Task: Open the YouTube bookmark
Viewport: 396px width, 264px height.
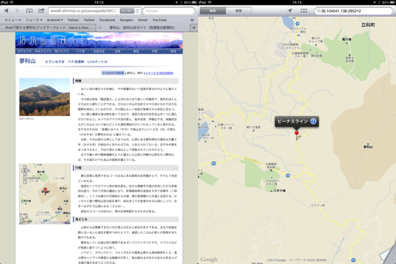Action: (x=160, y=20)
